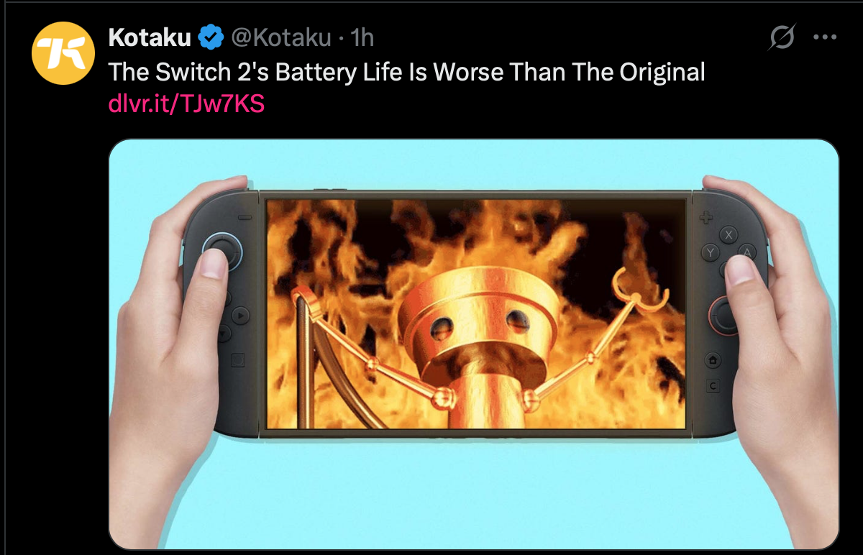863x555 pixels.
Task: Click the X button on pictured console
Action: pos(729,234)
